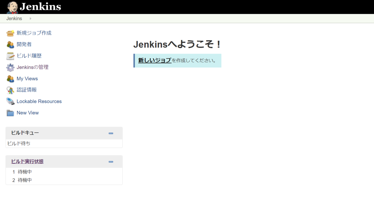
Task: Select the Jenkins breadcrumb entry
Action: click(x=14, y=18)
